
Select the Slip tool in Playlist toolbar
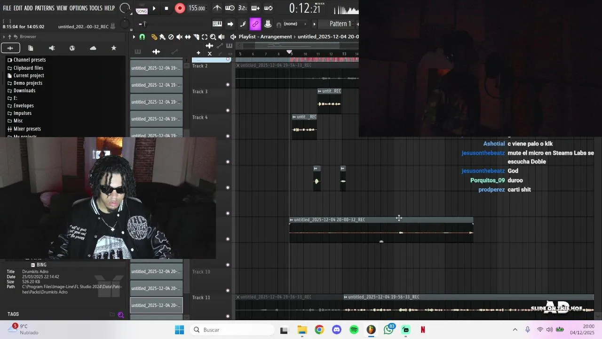click(188, 37)
